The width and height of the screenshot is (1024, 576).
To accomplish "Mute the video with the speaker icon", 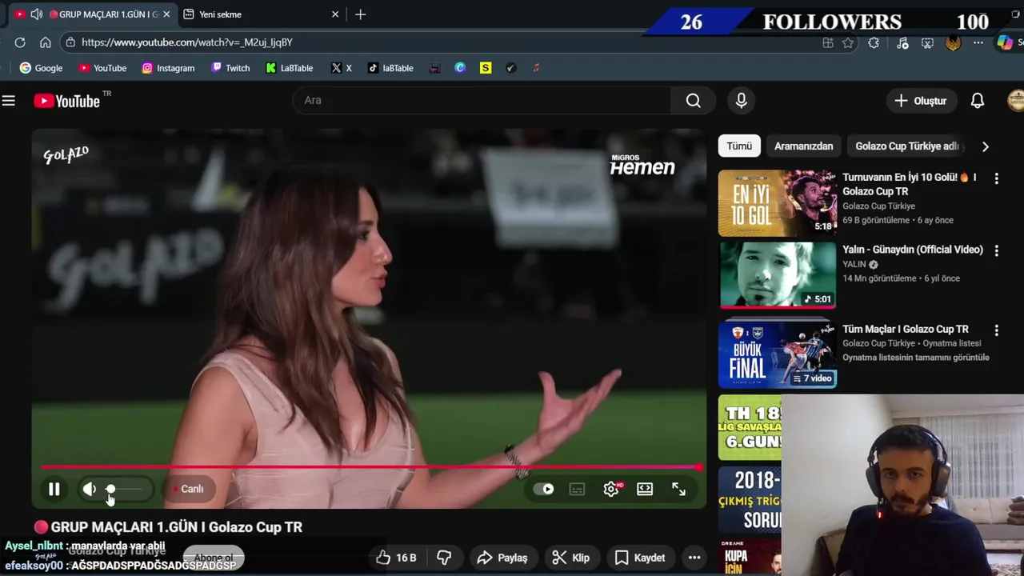I will coord(89,489).
